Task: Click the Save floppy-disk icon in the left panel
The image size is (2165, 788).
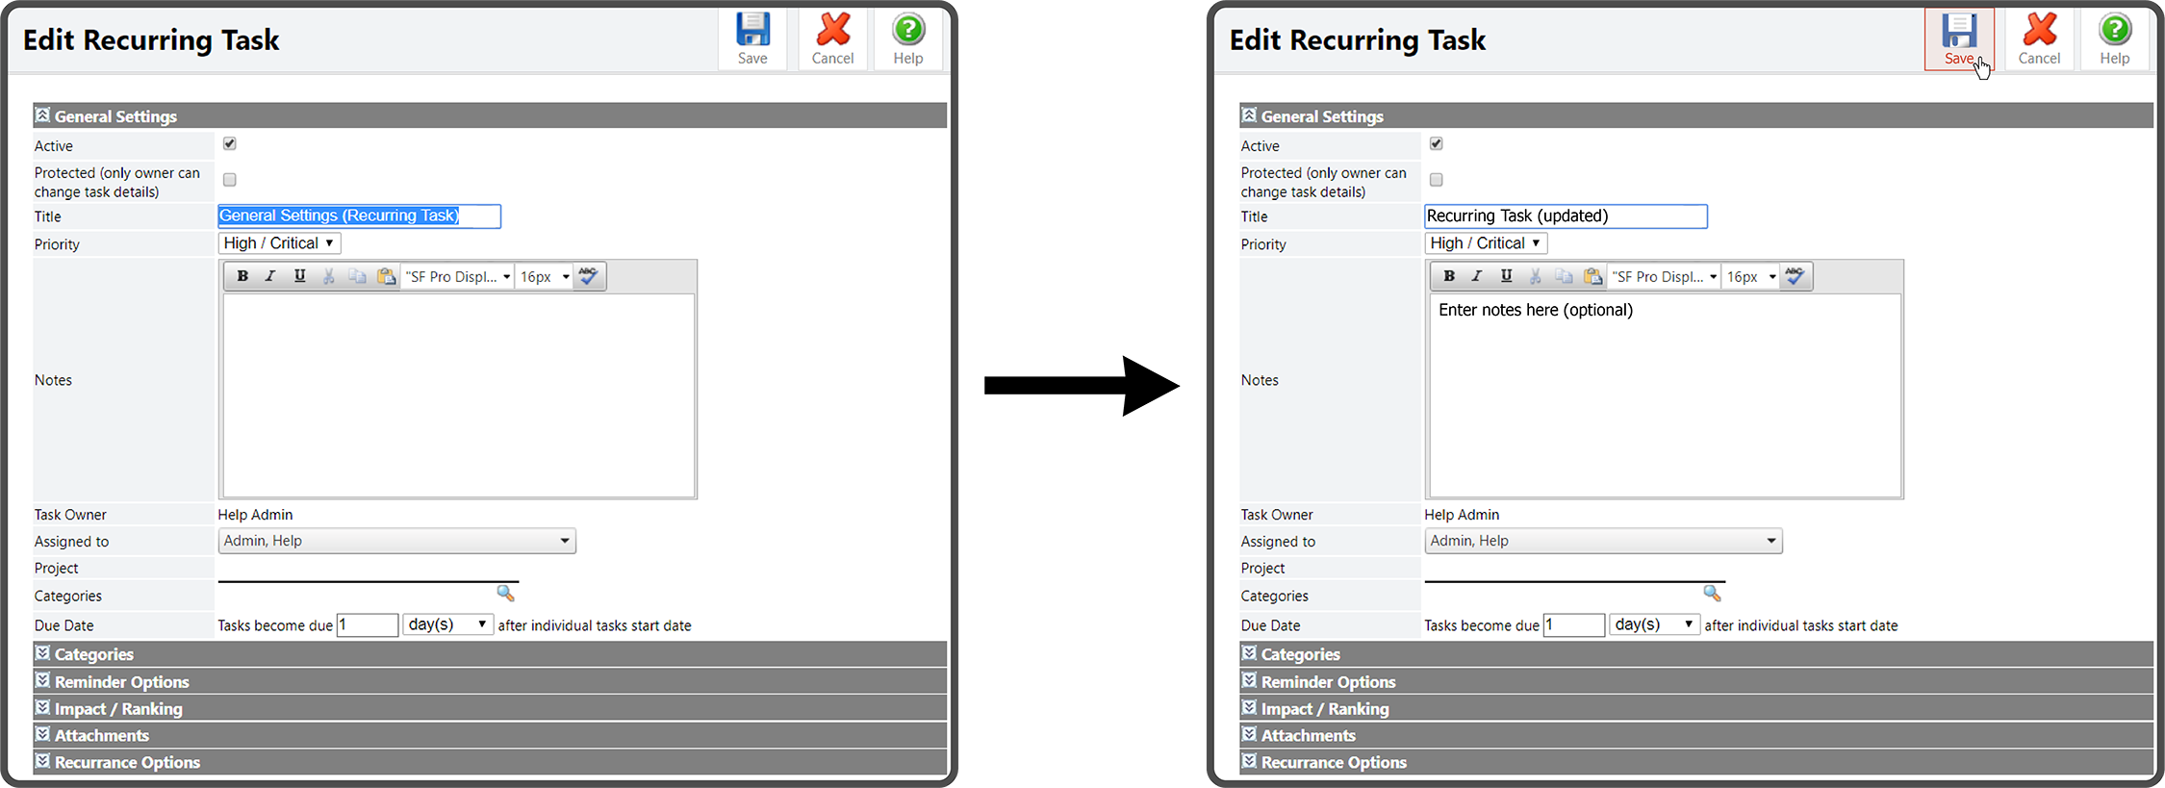Action: tap(752, 31)
